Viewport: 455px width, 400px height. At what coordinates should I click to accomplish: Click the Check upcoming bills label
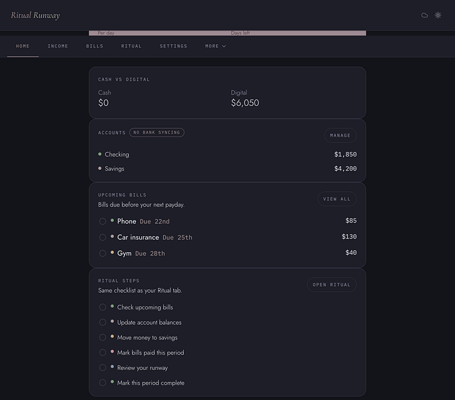(145, 307)
